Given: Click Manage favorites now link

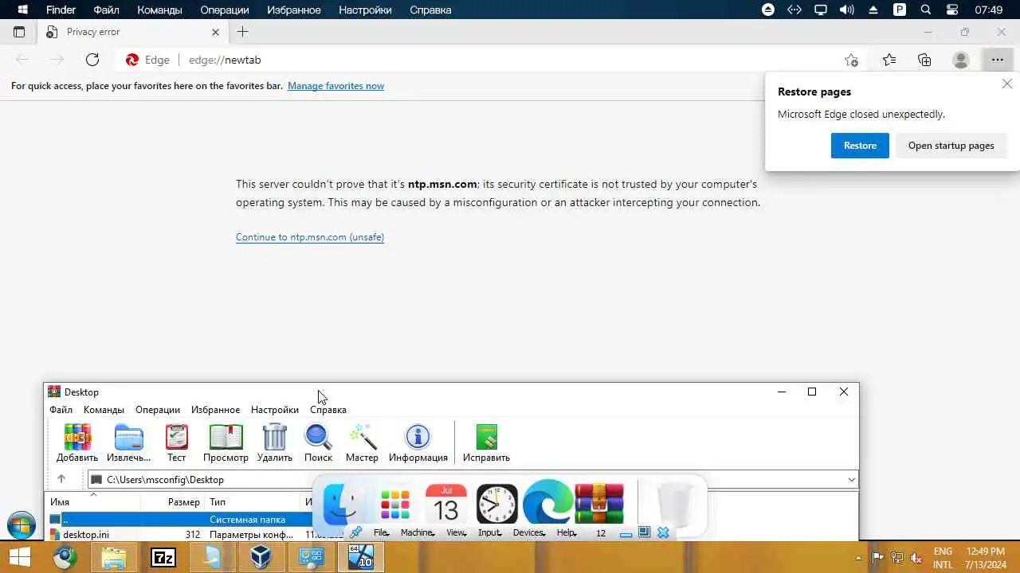Looking at the screenshot, I should [335, 86].
